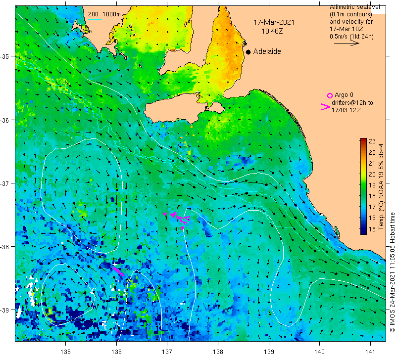
Task: Click the '17-Mar-2021' date text
Action: 274,22
